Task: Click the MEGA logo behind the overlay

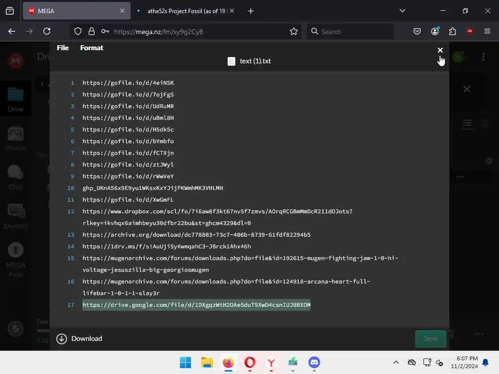Action: coord(15,60)
